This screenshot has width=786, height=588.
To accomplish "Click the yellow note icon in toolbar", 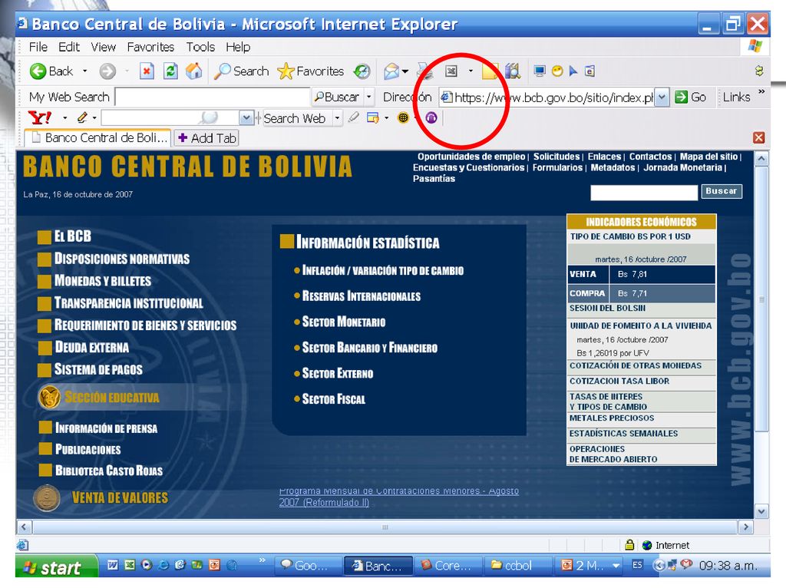I will coord(490,71).
